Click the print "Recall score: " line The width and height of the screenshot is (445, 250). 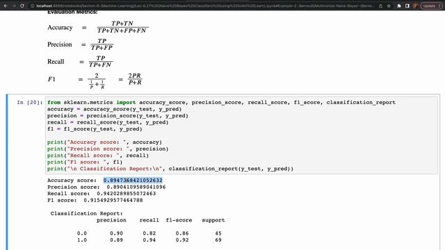98,156
